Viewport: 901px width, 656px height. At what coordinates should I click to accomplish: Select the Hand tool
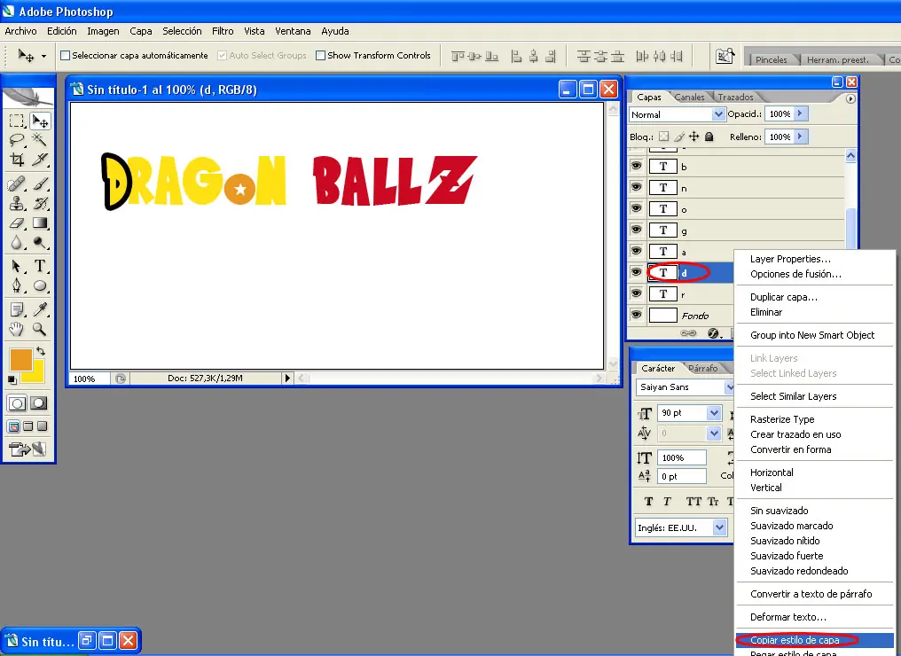click(17, 329)
